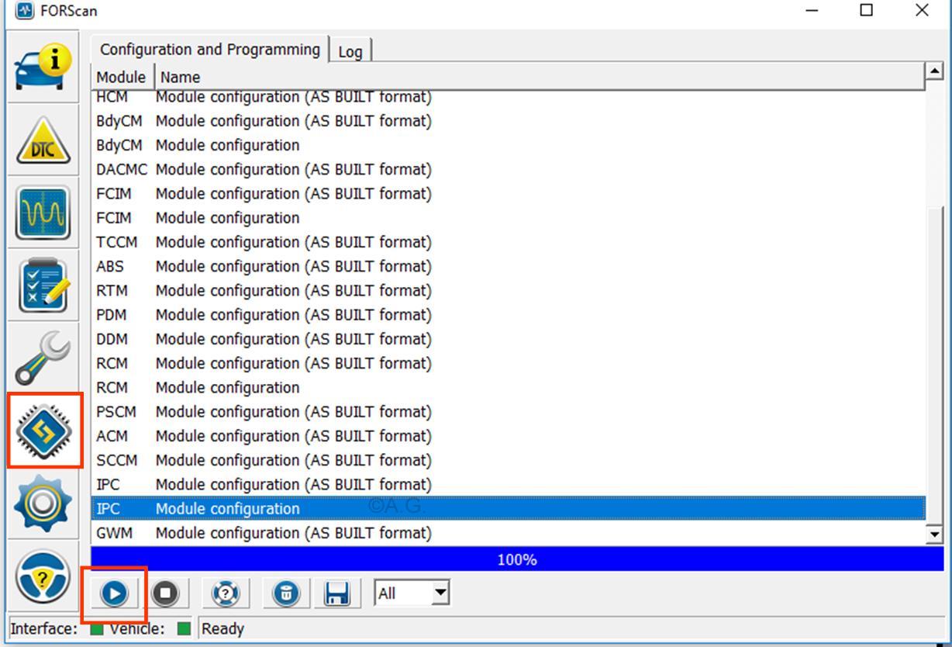952x647 pixels.
Task: Select BdyCM Module configuration (AS BUILT format)
Action: click(509, 121)
